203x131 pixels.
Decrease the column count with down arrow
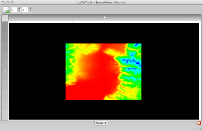(30, 11)
